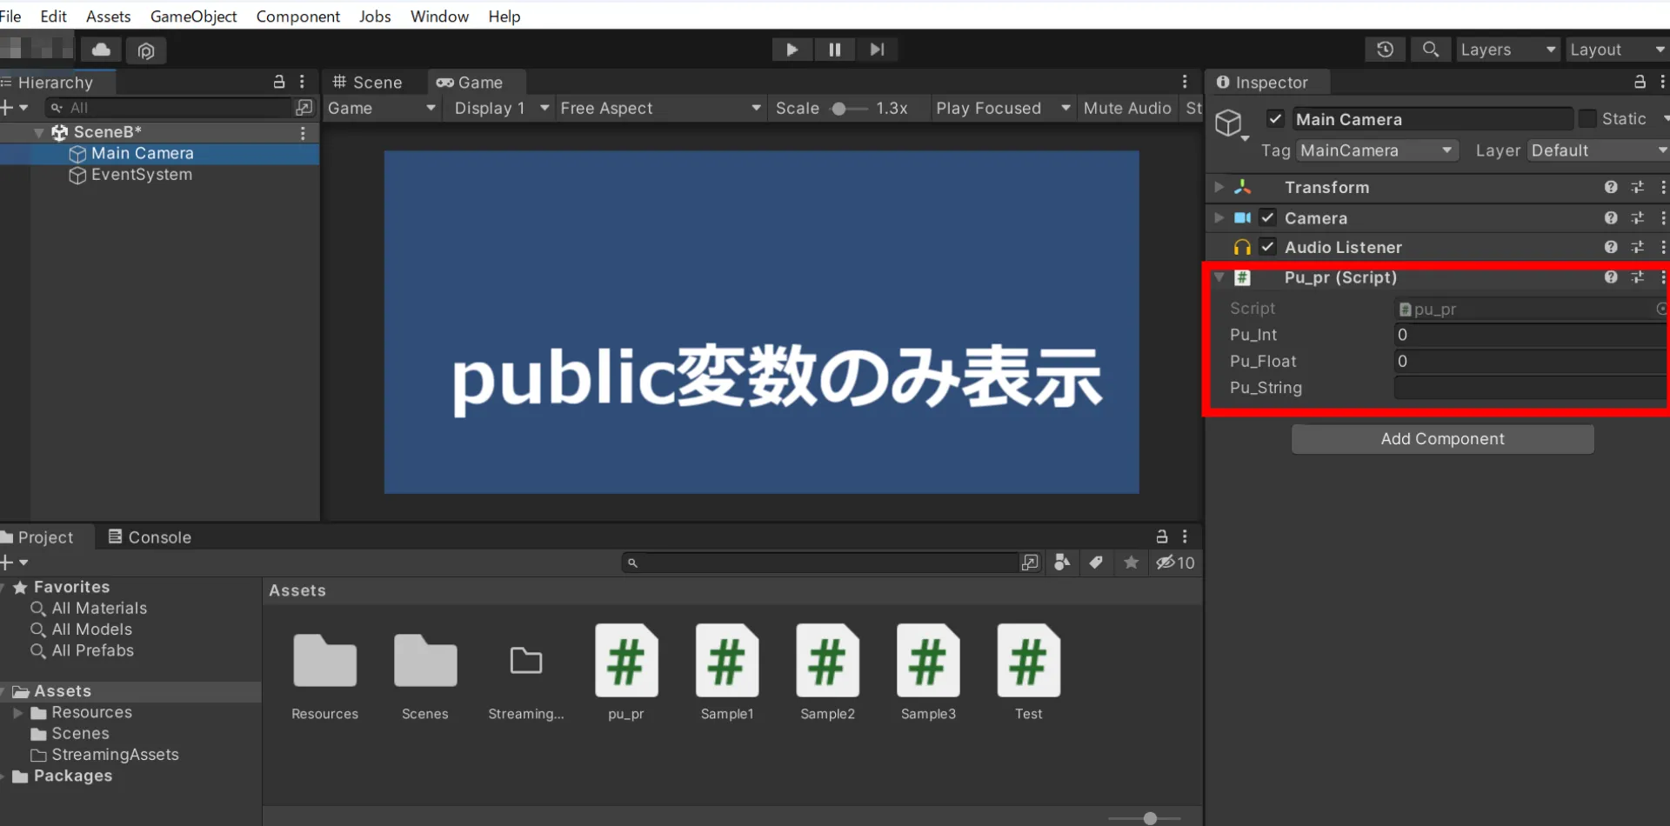
Task: Toggle favorites star in Project toolbar
Action: tap(1131, 563)
